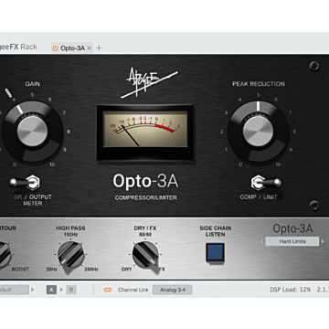Select the B comparison state
This screenshot has width=329, height=329.
71,290
